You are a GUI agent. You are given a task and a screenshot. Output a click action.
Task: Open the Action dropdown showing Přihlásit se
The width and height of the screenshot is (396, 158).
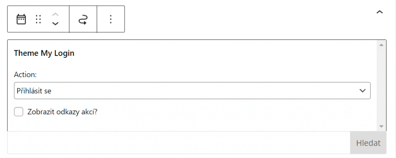pyautogui.click(x=192, y=91)
